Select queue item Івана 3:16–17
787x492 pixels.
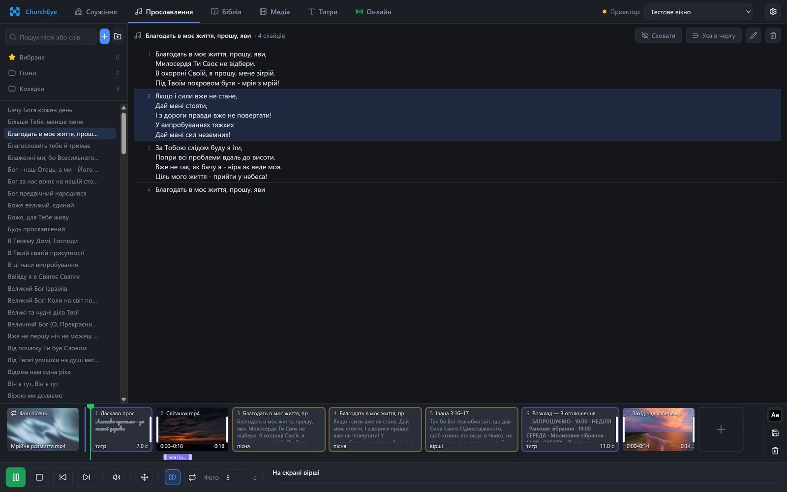(472, 430)
